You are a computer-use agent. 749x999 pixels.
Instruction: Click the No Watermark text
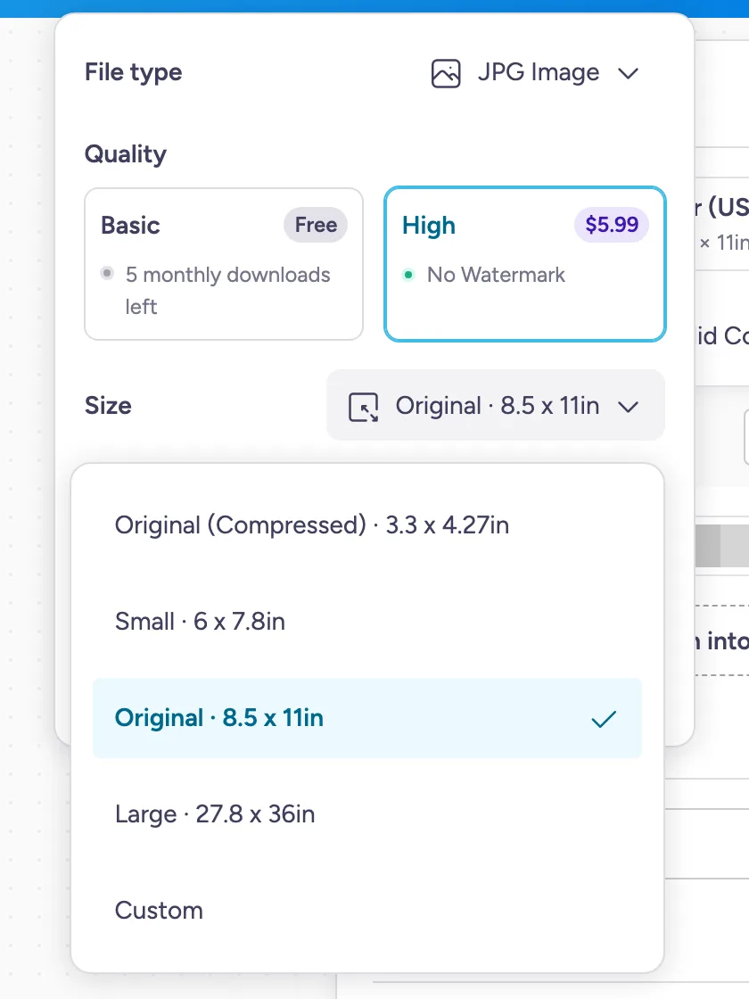coord(496,275)
